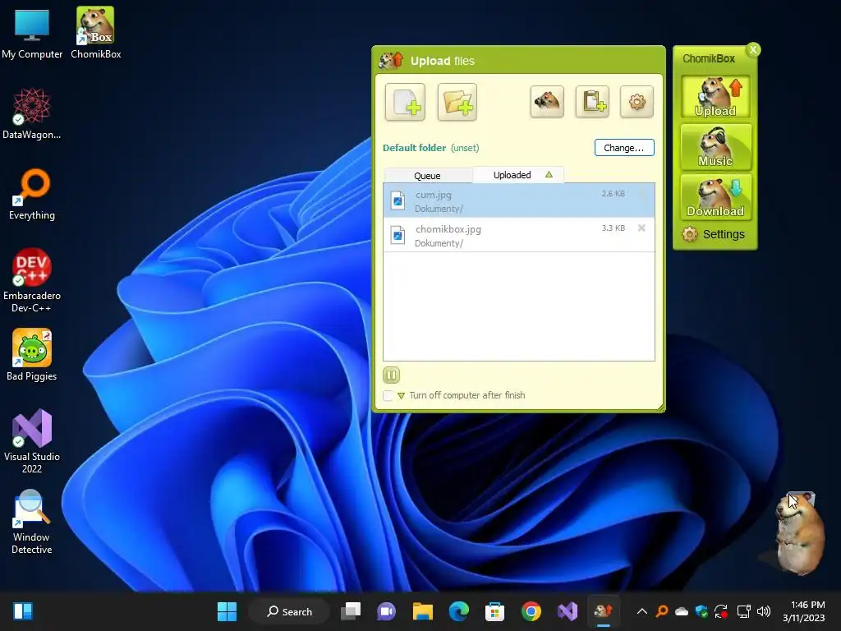Open File Explorer from the taskbar
Image resolution: width=841 pixels, height=631 pixels.
423,611
